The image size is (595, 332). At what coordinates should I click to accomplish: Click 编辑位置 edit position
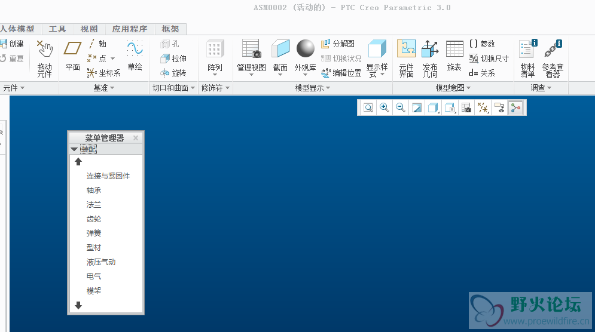[341, 73]
